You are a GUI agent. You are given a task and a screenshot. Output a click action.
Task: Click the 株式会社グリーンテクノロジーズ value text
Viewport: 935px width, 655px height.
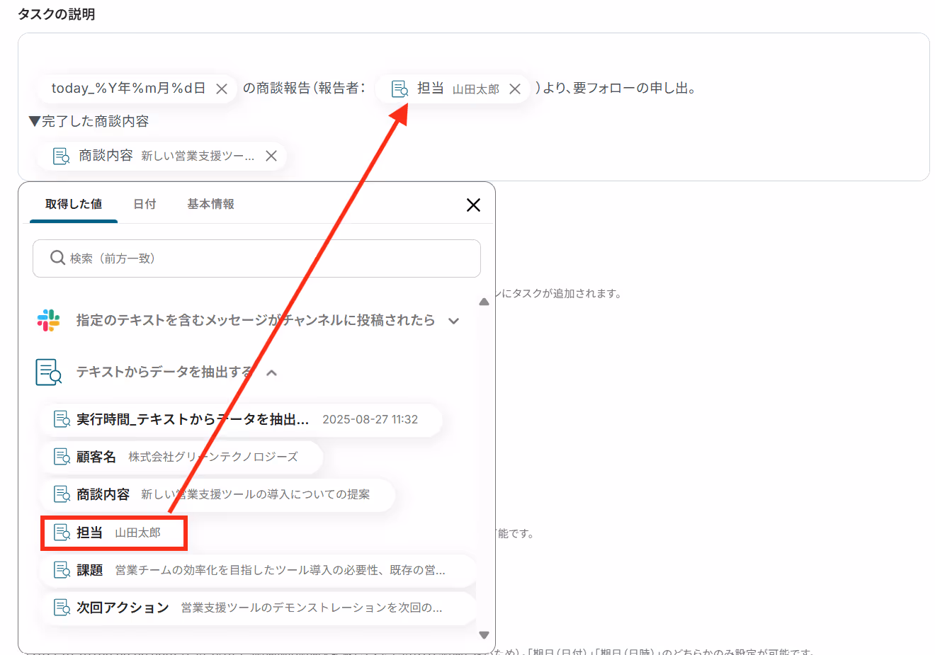pyautogui.click(x=212, y=457)
